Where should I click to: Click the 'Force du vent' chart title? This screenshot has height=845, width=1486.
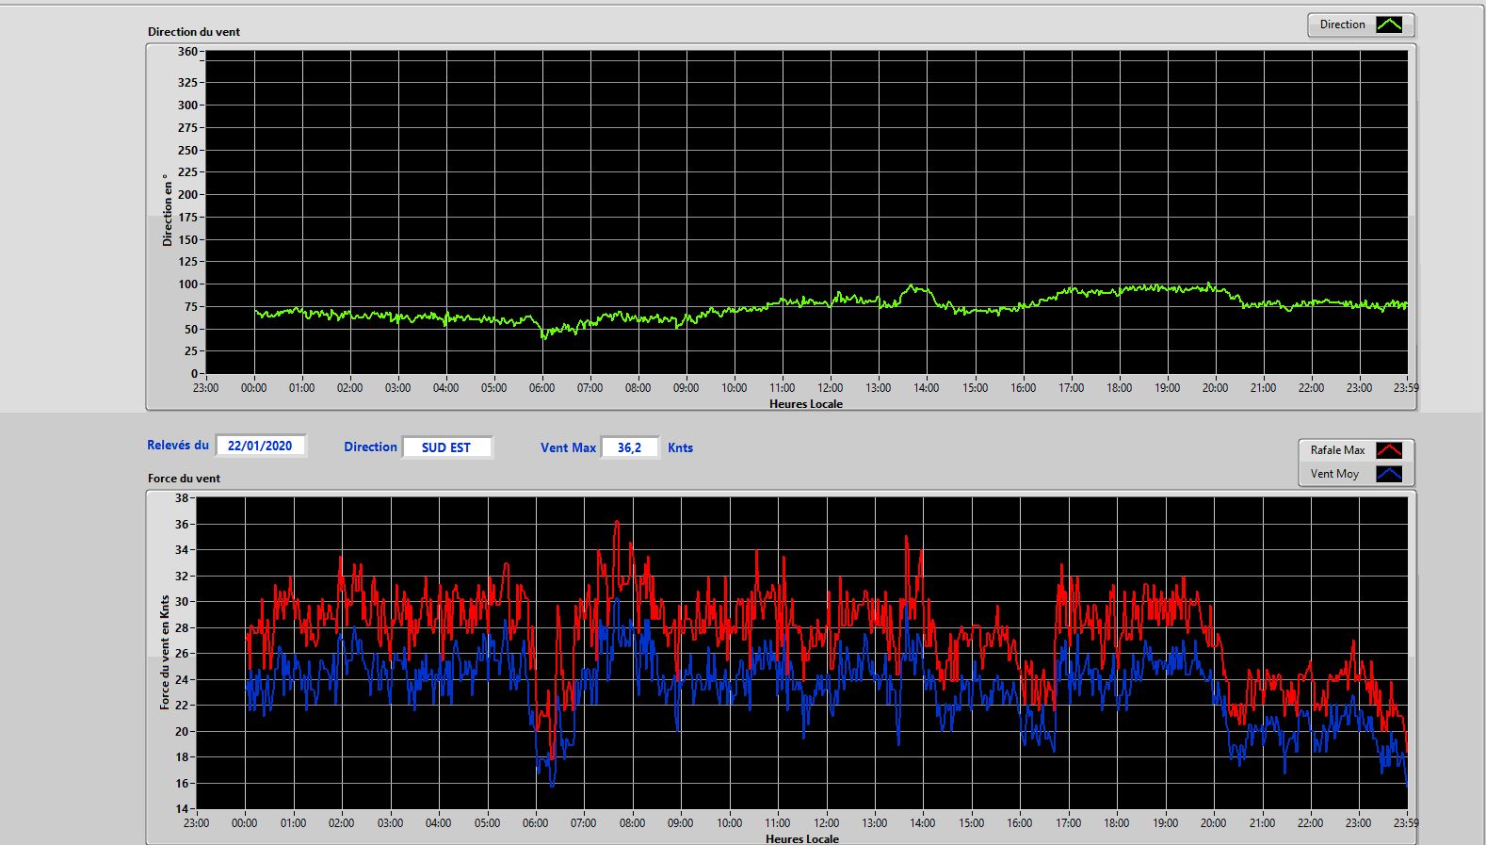pyautogui.click(x=184, y=479)
